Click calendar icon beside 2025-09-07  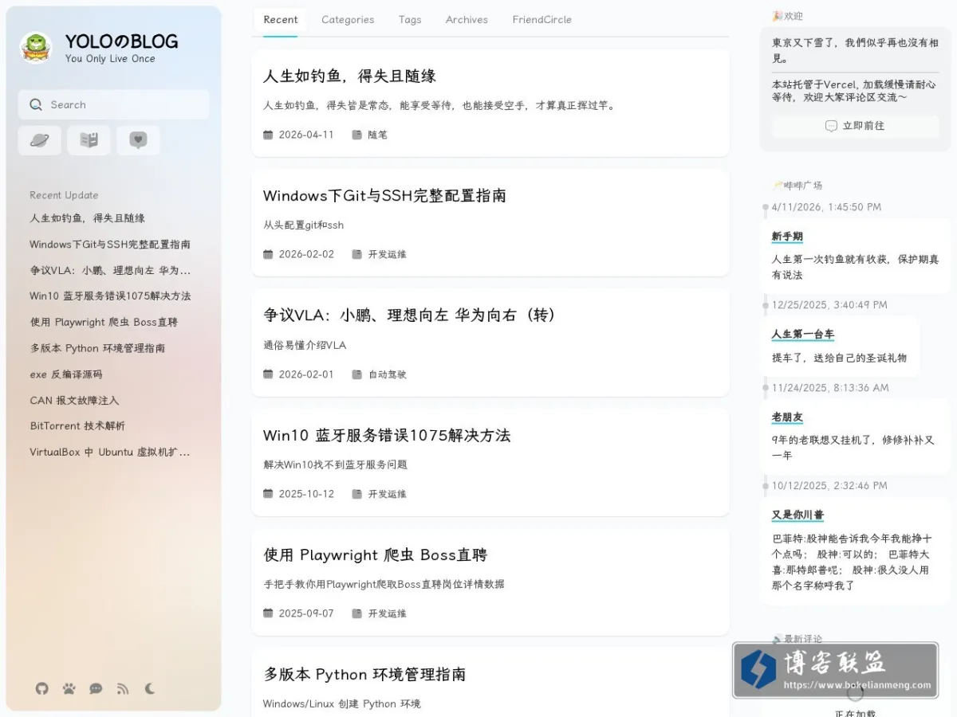click(268, 613)
